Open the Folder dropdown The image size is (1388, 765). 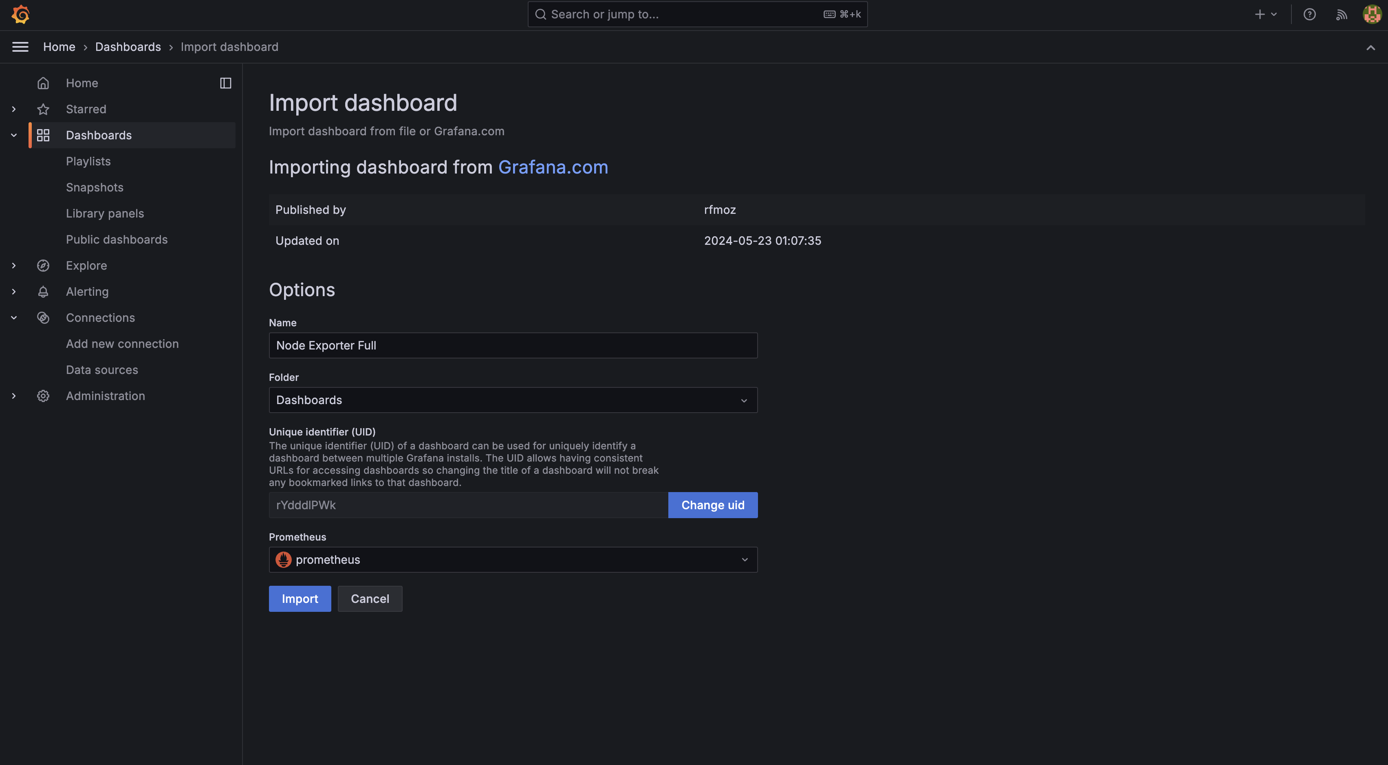point(512,400)
